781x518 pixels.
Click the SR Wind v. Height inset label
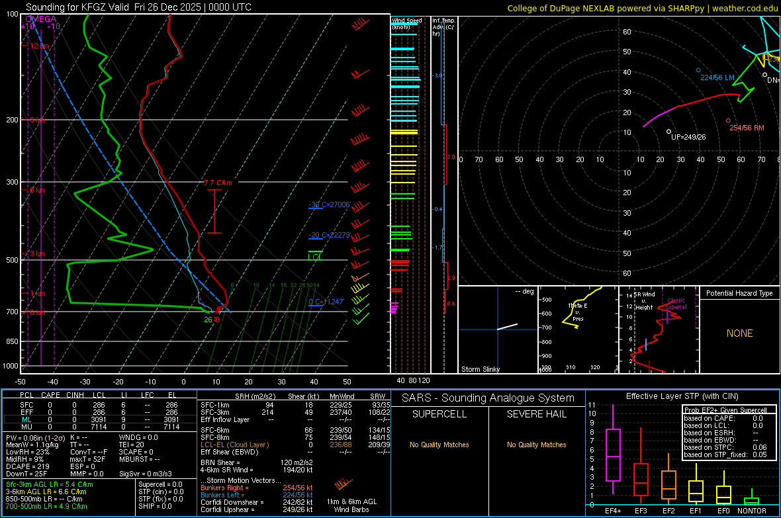[643, 301]
